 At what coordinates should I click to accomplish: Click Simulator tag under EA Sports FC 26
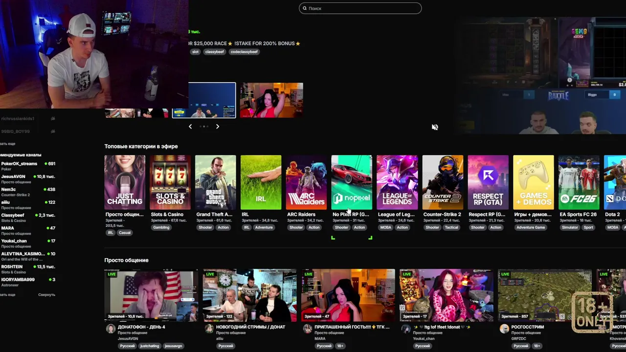coord(570,227)
